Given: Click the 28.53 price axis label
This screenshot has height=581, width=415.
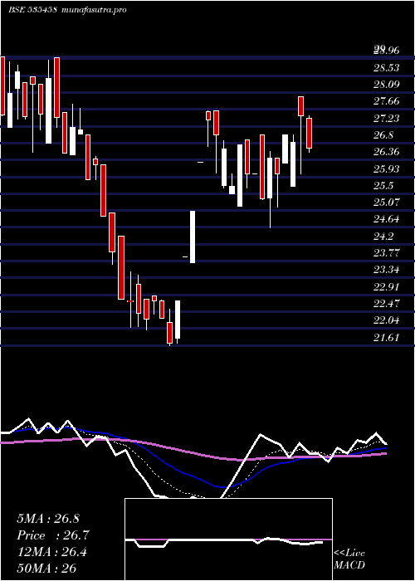Looking at the screenshot, I should [387, 68].
